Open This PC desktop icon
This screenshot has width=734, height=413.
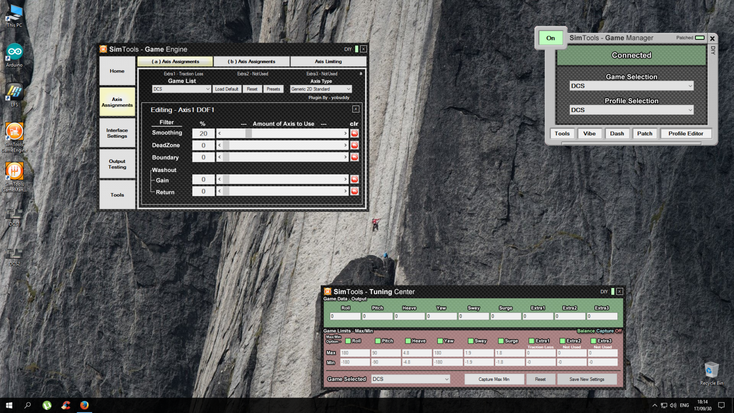click(14, 16)
